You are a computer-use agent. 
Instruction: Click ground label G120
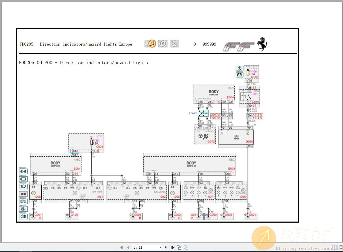coord(74,215)
